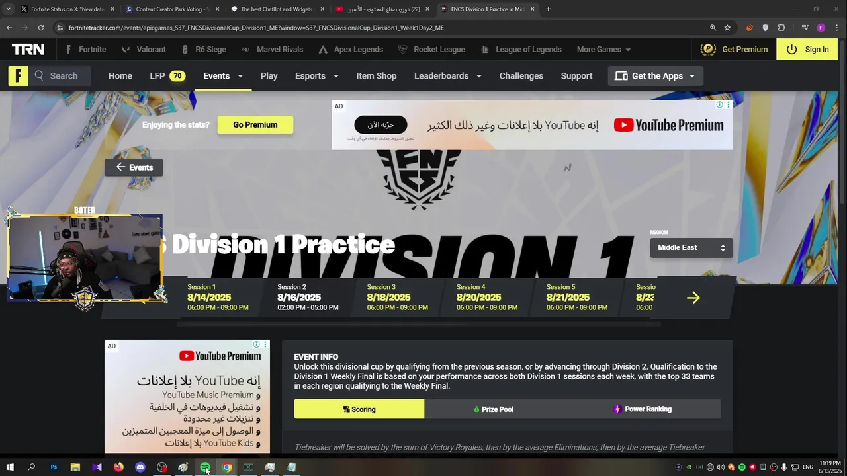Select the Scoring tab

tap(359, 409)
